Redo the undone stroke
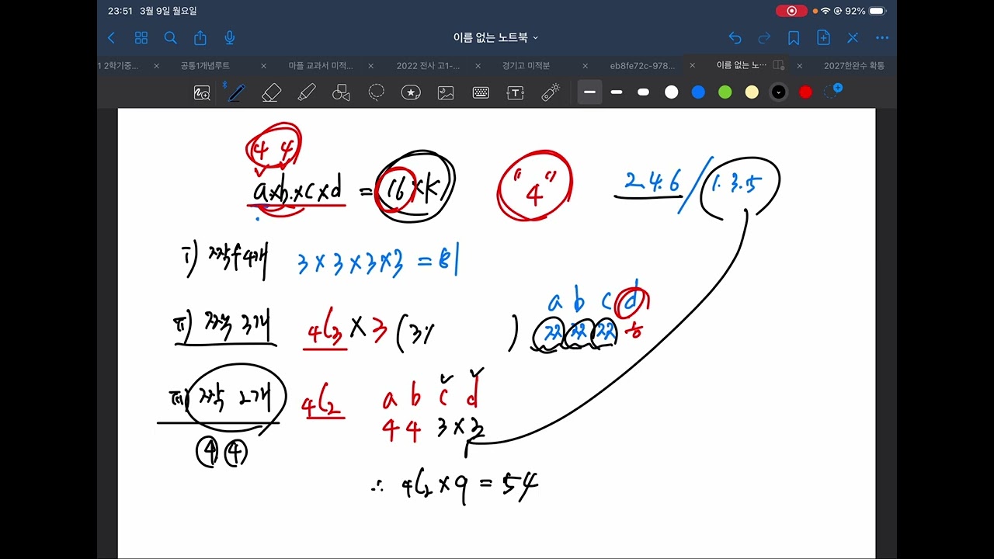 764,37
